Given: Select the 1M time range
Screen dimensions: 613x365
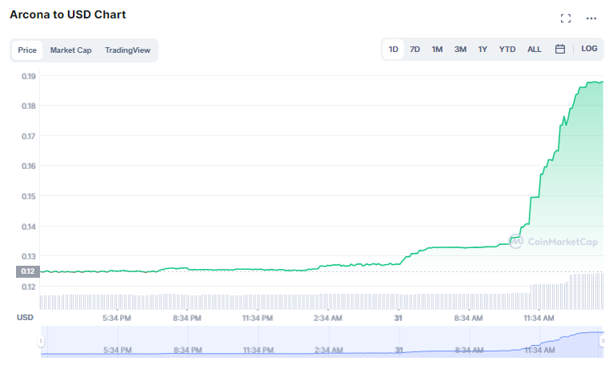Looking at the screenshot, I should click(437, 50).
